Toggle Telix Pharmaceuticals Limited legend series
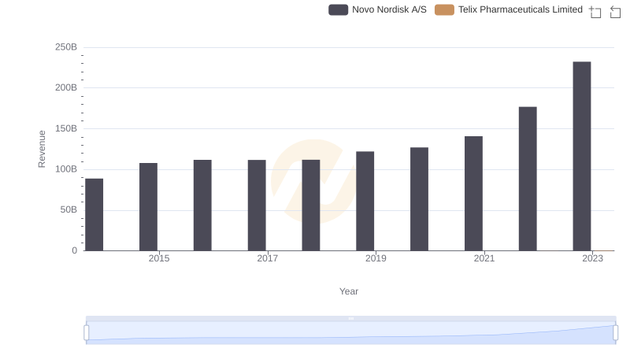The width and height of the screenshot is (630, 363). coord(508,9)
